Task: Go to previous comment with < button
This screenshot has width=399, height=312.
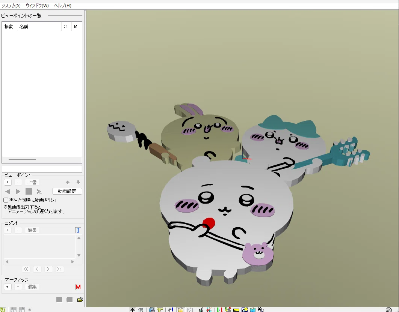Action: coord(37,269)
